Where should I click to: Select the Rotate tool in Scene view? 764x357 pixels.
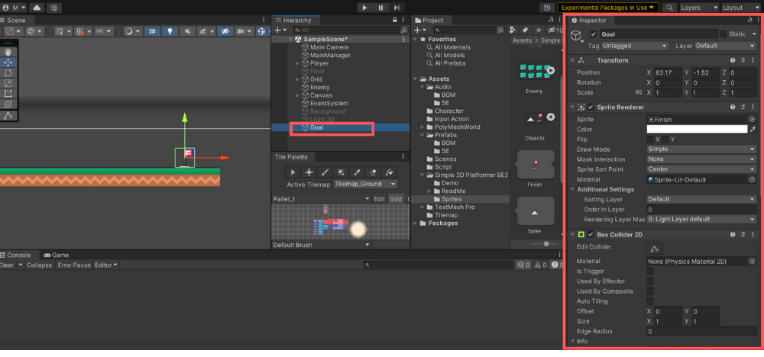tap(8, 72)
